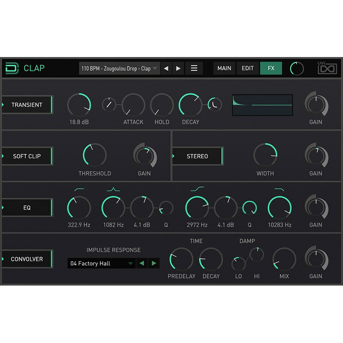The height and width of the screenshot is (343, 343).
Task: Switch to the EDIT tab
Action: coord(248,68)
